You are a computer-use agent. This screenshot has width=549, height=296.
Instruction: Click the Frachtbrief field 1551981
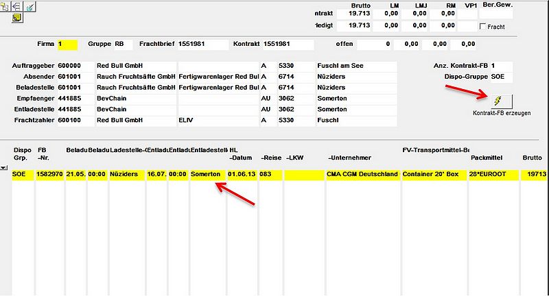click(x=203, y=44)
